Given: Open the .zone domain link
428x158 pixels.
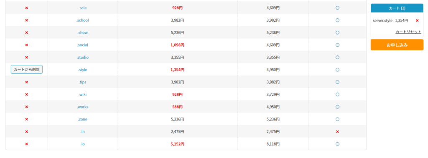Looking at the screenshot, I should pyautogui.click(x=82, y=119).
